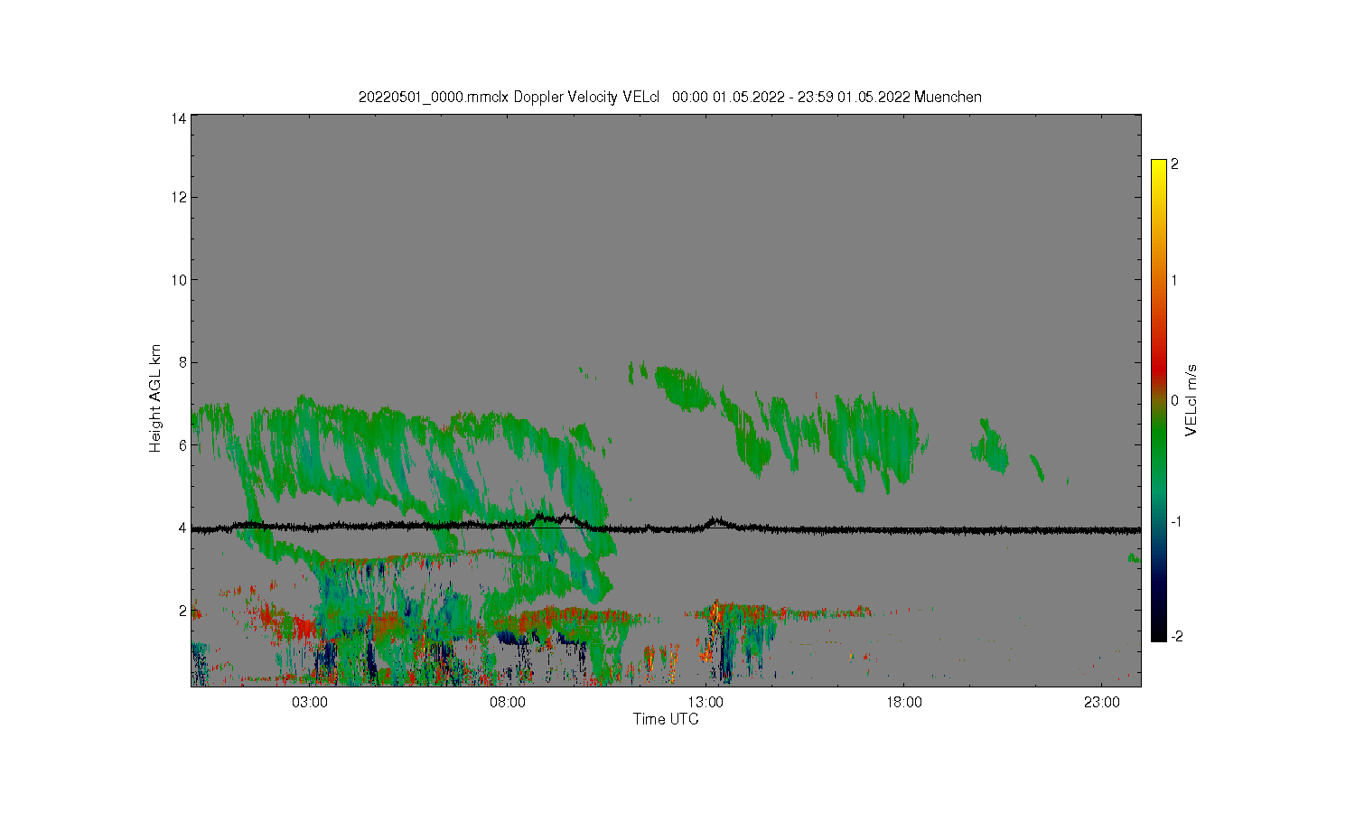
Task: Click the 'Height AGL km' axis label
Action: pyautogui.click(x=155, y=399)
